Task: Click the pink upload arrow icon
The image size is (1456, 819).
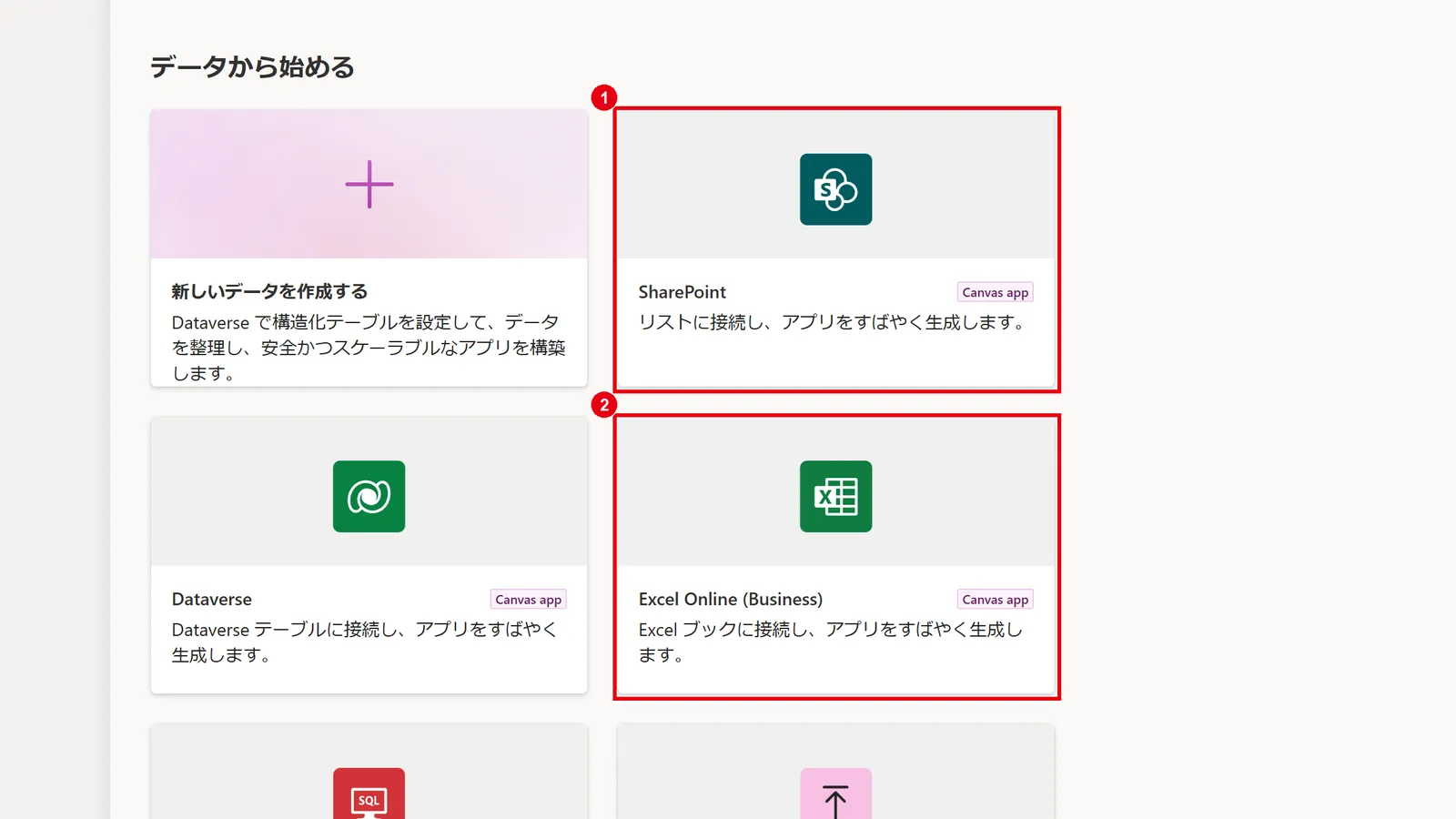Action: click(835, 794)
